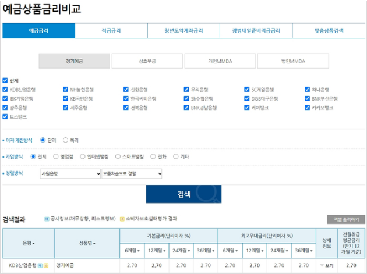This screenshot has width=367, height=274.
Task: Sort results by 은행 column
Action: click(29, 243)
